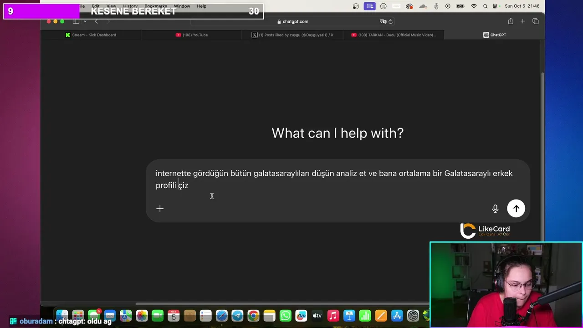This screenshot has width=583, height=328.
Task: Open Messages from the dock
Action: [94, 315]
